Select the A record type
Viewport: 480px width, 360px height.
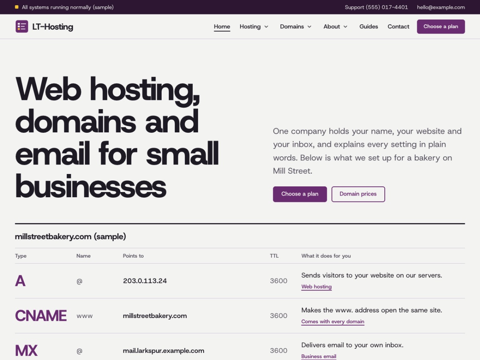pos(20,281)
